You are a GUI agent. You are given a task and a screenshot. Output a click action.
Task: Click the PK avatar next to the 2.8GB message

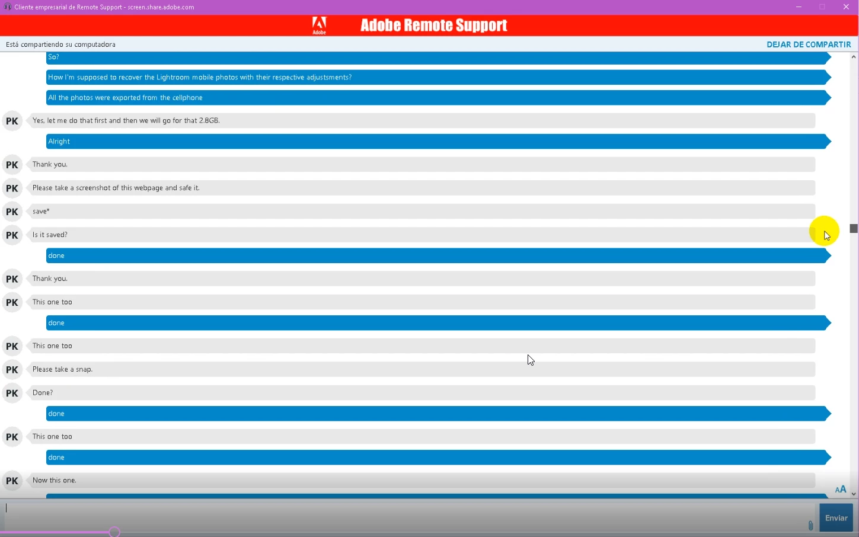tap(12, 121)
